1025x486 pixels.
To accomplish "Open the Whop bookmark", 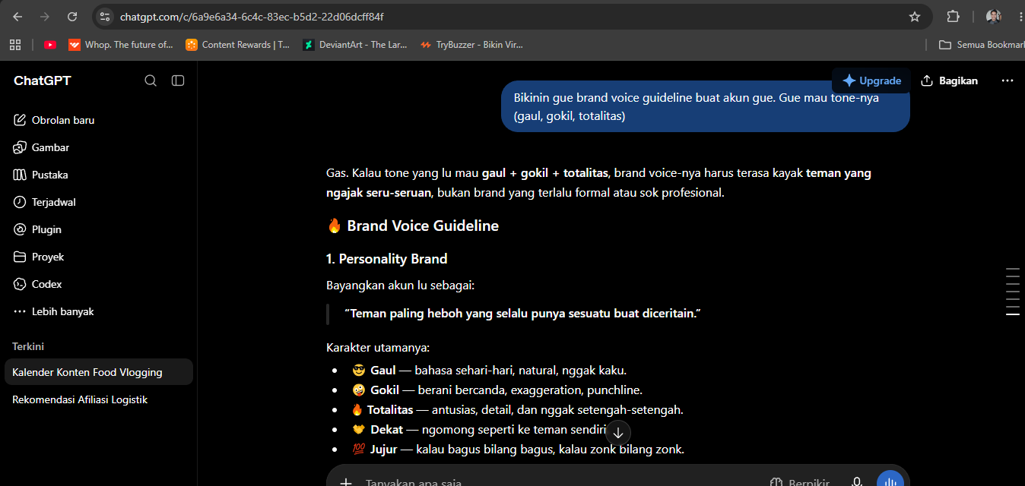I will coord(121,45).
